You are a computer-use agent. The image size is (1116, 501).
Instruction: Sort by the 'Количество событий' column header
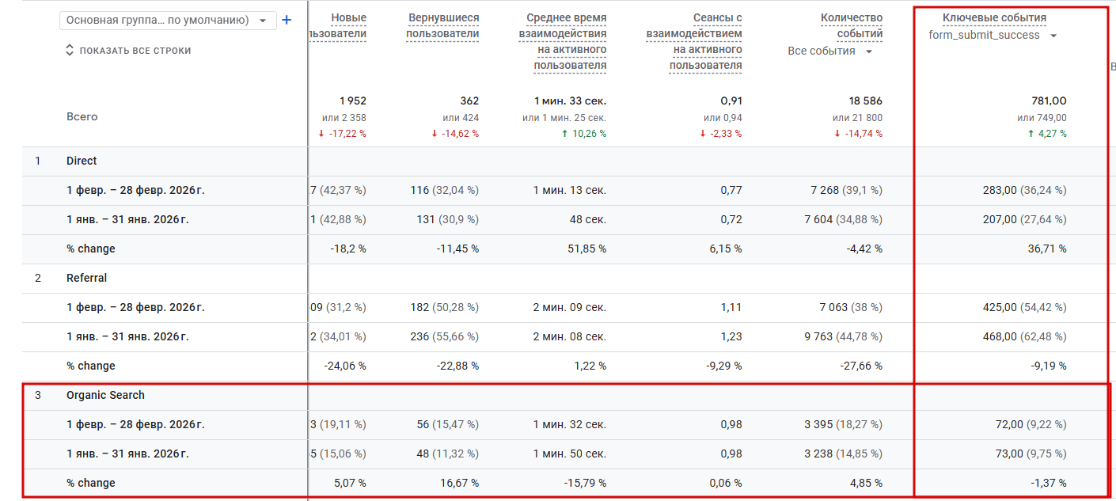click(x=851, y=25)
